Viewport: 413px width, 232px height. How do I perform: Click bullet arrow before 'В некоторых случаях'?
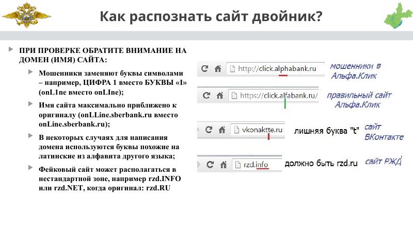(x=30, y=136)
